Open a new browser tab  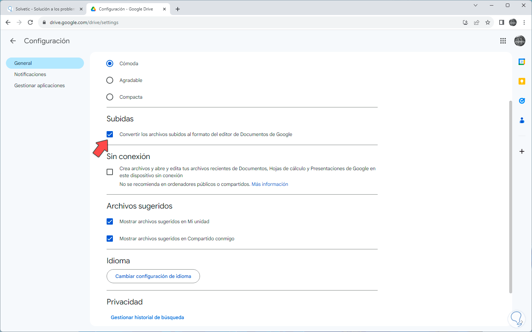tap(178, 9)
